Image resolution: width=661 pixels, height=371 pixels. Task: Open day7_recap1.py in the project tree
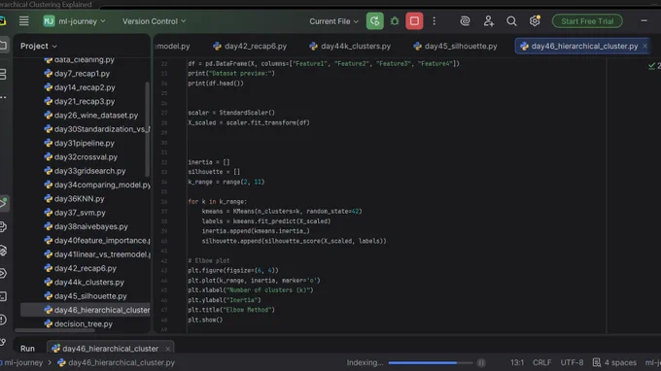pyautogui.click(x=77, y=74)
